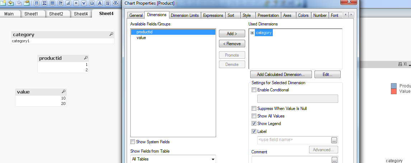Screen dimensions: 411x163
Task: Toggle the Show Legend checkbox
Action: point(254,124)
